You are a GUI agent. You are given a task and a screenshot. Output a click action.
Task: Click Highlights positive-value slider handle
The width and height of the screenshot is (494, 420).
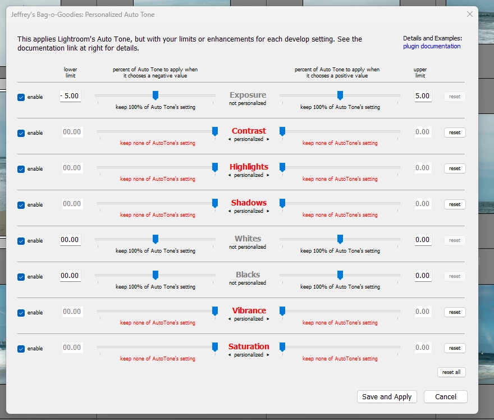[282, 167]
